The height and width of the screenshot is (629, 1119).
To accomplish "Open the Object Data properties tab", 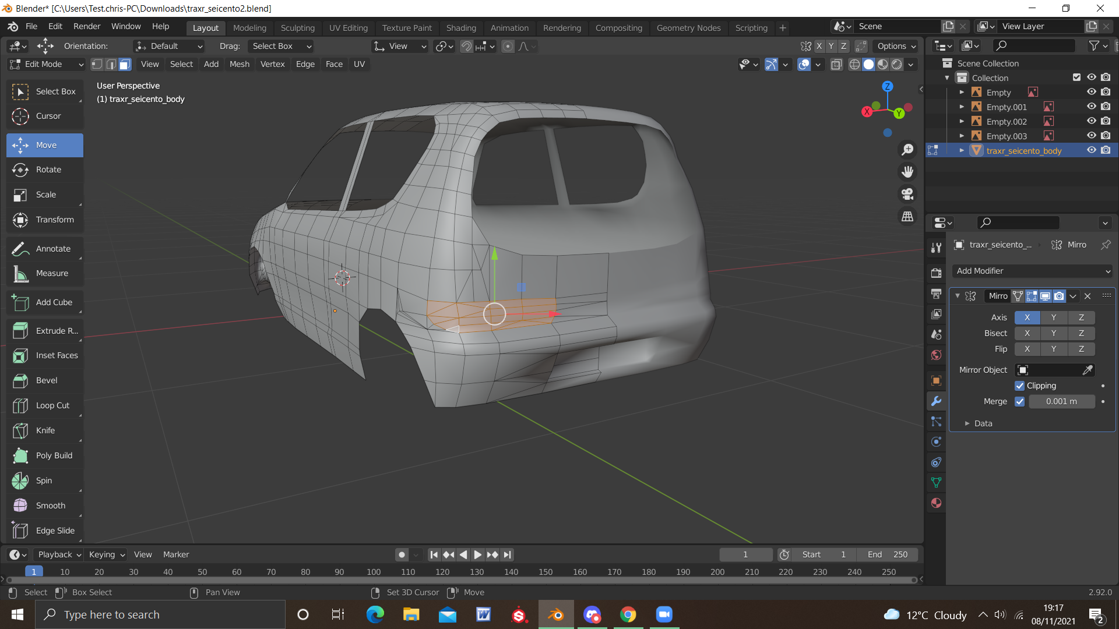I will (x=936, y=483).
